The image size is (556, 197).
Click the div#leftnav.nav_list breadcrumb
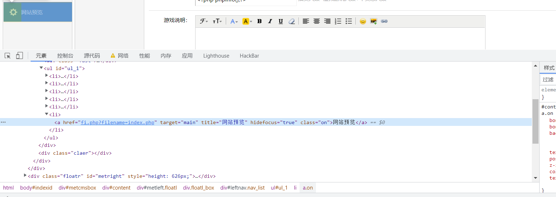click(x=243, y=188)
